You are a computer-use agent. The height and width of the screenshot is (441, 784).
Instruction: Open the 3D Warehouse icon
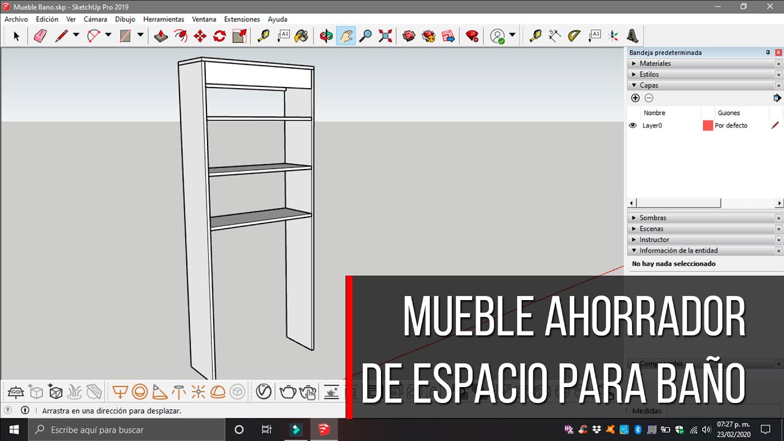[x=409, y=36]
